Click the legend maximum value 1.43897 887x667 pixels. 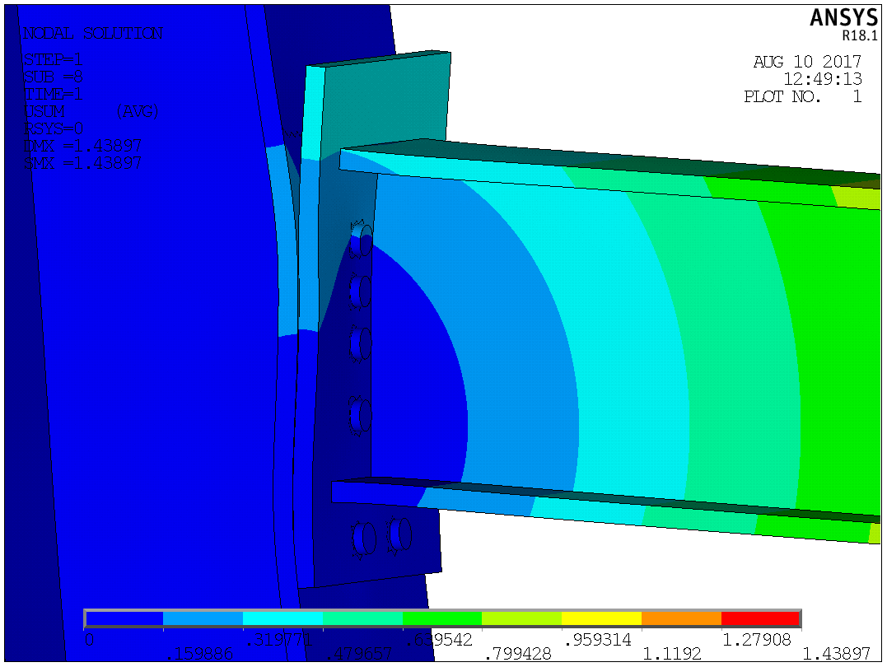836,654
